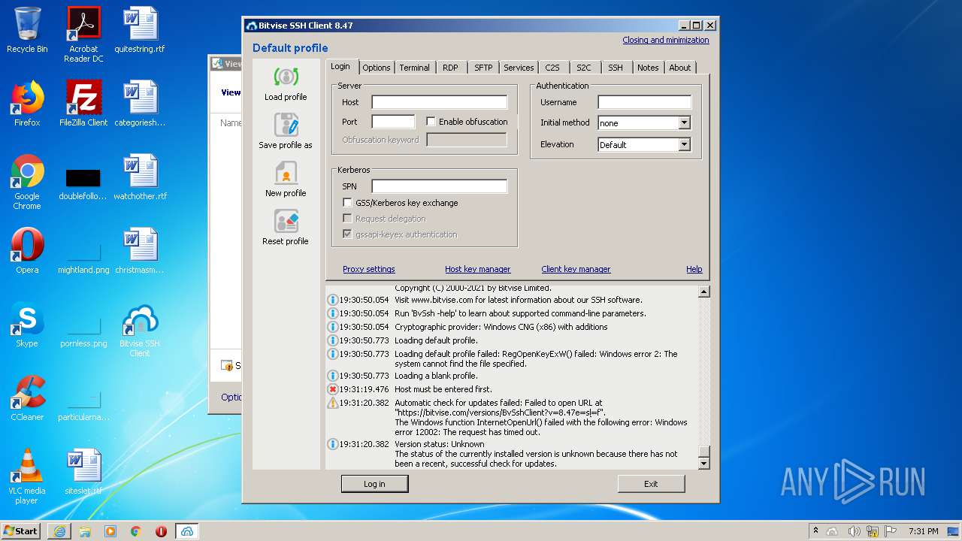Open Host key manager link
Viewport: 962px width, 541px height.
(477, 269)
